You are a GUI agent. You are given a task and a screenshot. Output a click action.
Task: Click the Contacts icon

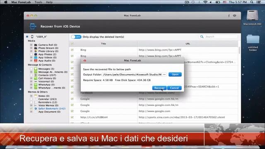(x=36, y=75)
